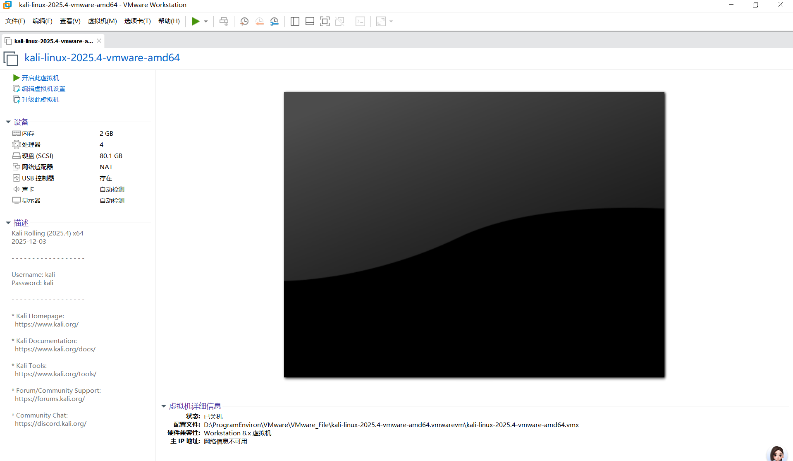Toggle the library sidebar panel icon
793x461 pixels.
(x=295, y=21)
